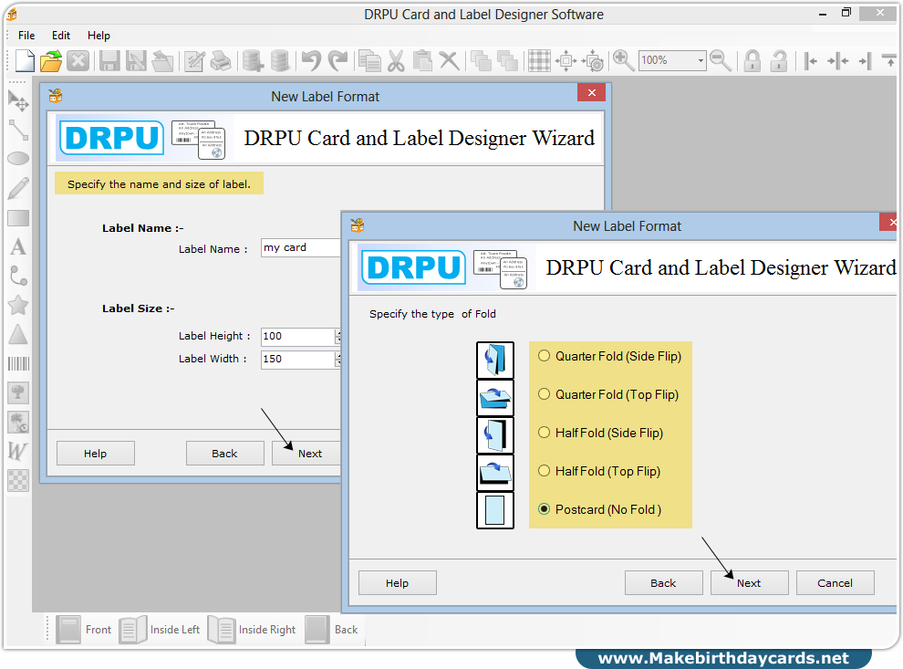Select the star shape tool
903x669 pixels.
[x=18, y=306]
